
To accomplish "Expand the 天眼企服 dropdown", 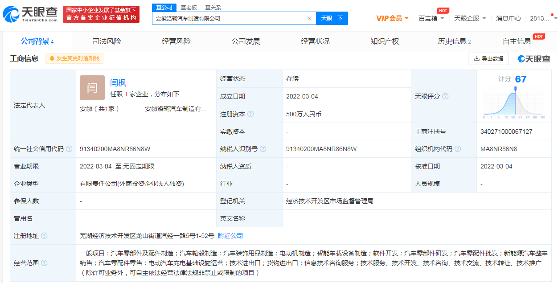I will point(470,18).
